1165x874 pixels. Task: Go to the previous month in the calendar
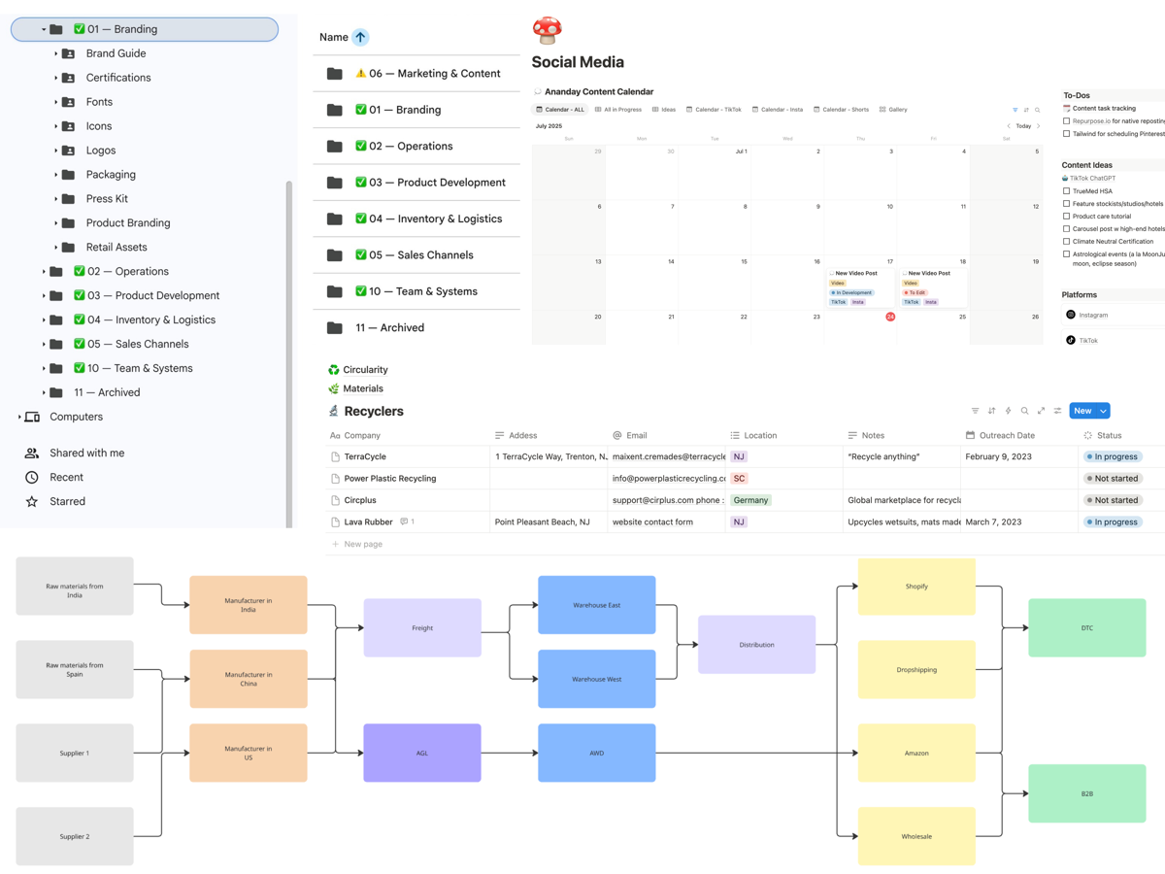[1009, 126]
